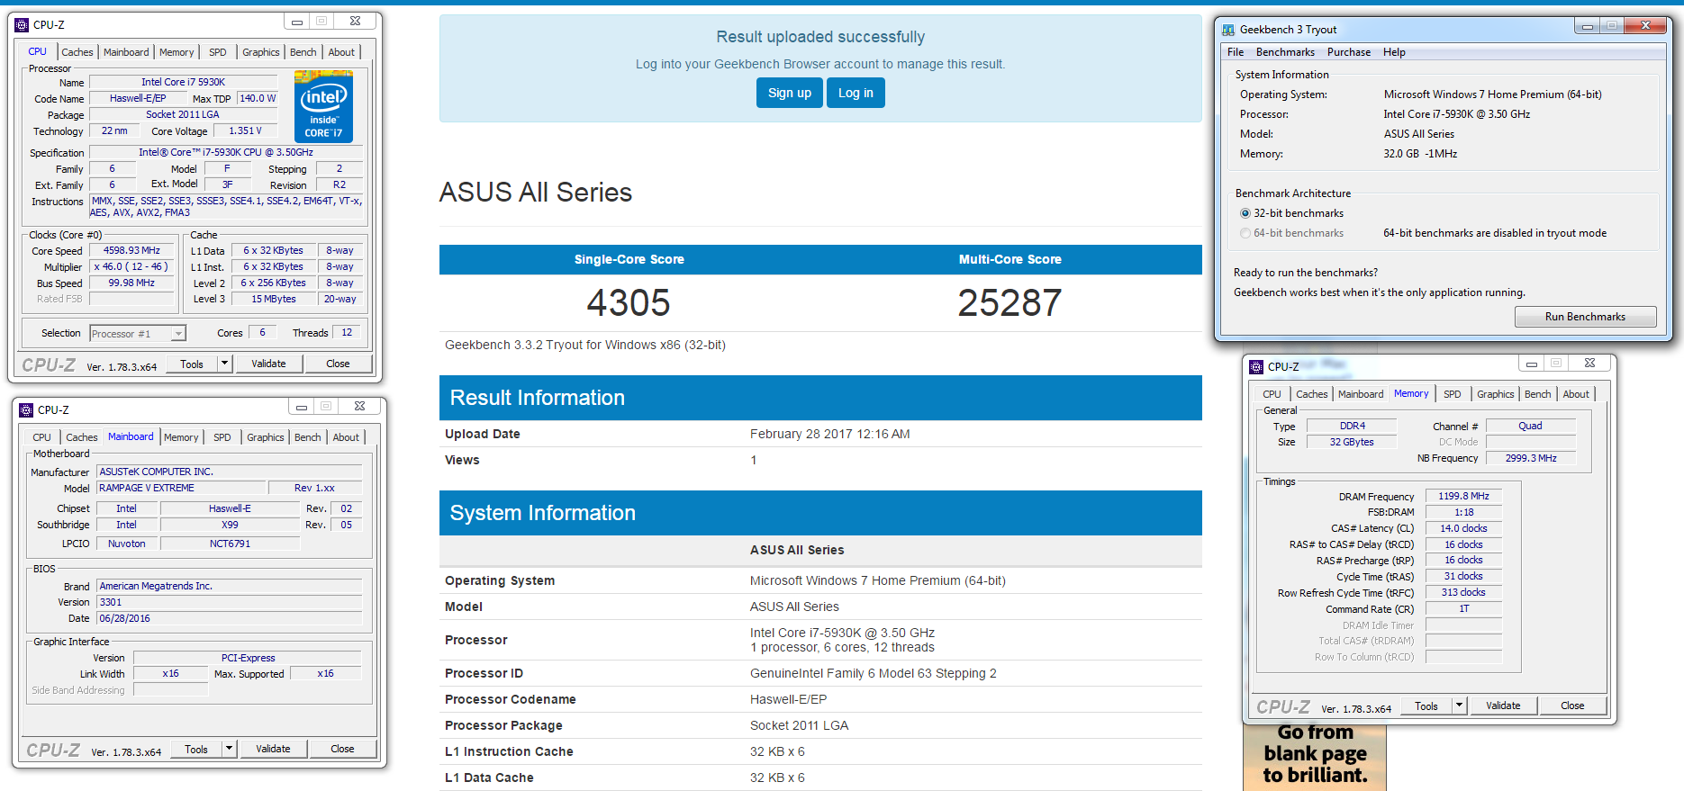Image resolution: width=1684 pixels, height=791 pixels.
Task: Click upload date February 28 2017
Action: click(829, 434)
